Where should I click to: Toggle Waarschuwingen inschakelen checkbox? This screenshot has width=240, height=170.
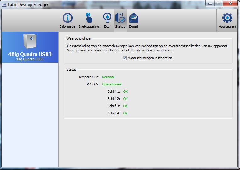pyautogui.click(x=125, y=58)
